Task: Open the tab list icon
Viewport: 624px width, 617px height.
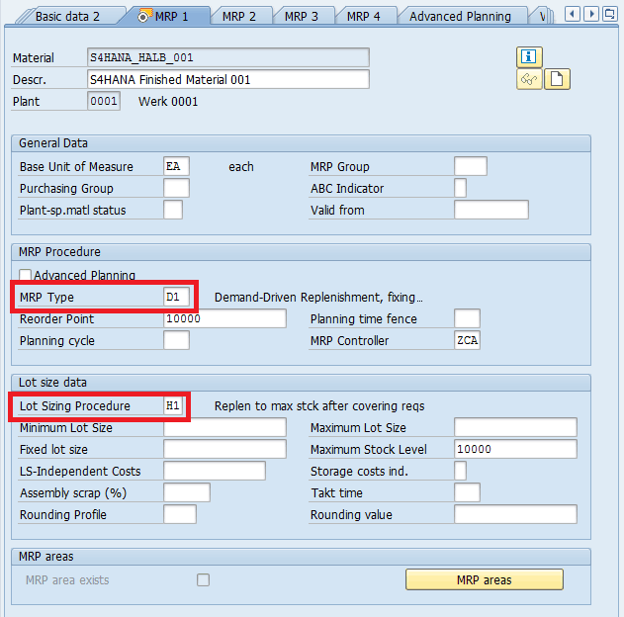Action: pyautogui.click(x=611, y=14)
